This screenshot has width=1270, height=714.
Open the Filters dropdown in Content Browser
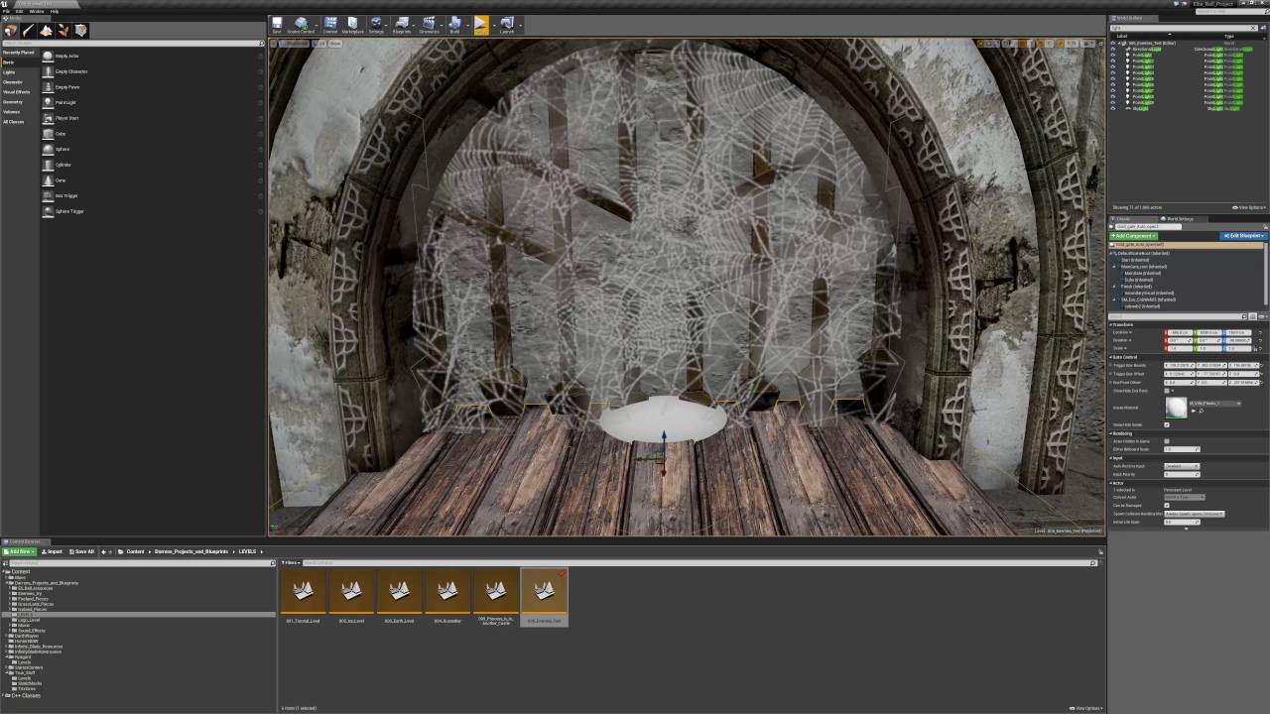point(291,563)
